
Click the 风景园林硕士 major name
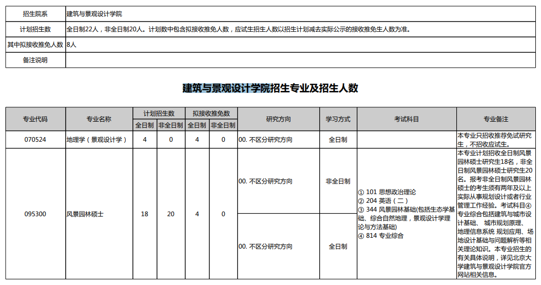[85, 214]
